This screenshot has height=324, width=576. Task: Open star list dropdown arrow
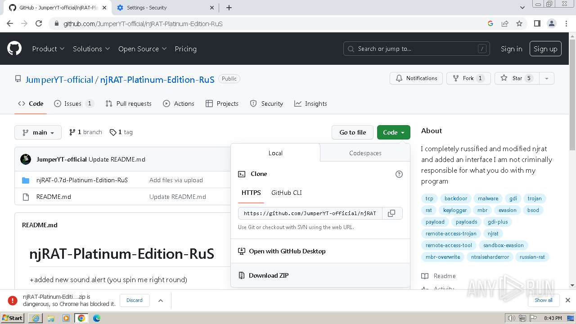coord(547,78)
